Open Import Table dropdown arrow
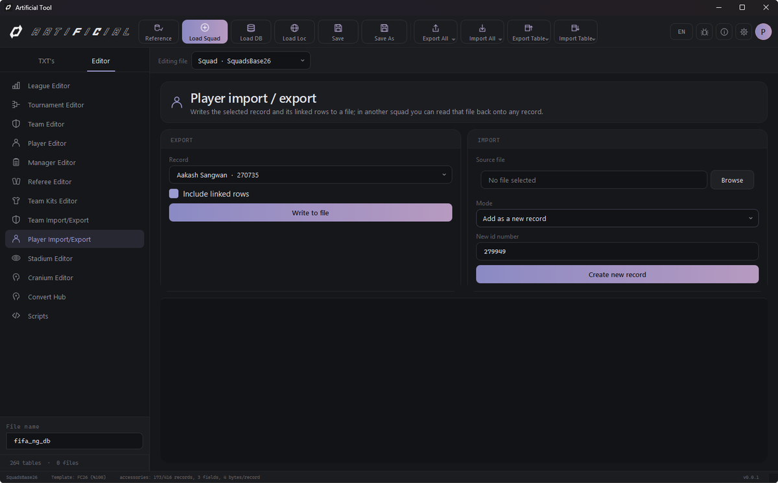 tap(594, 40)
